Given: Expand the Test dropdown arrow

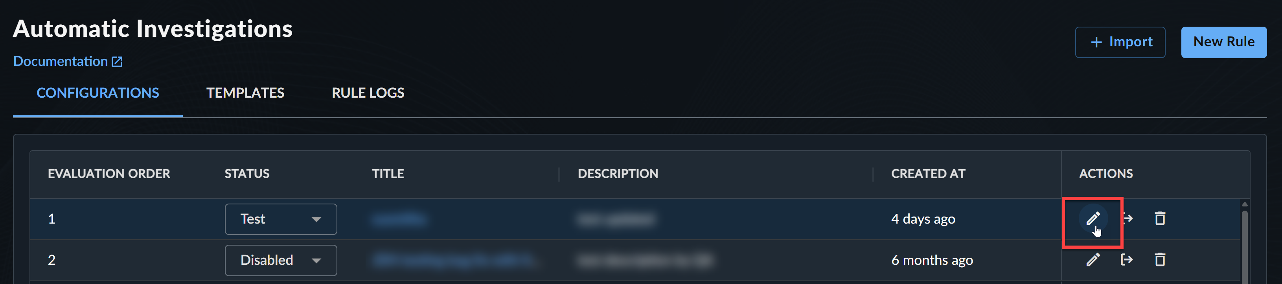Looking at the screenshot, I should pyautogui.click(x=316, y=219).
